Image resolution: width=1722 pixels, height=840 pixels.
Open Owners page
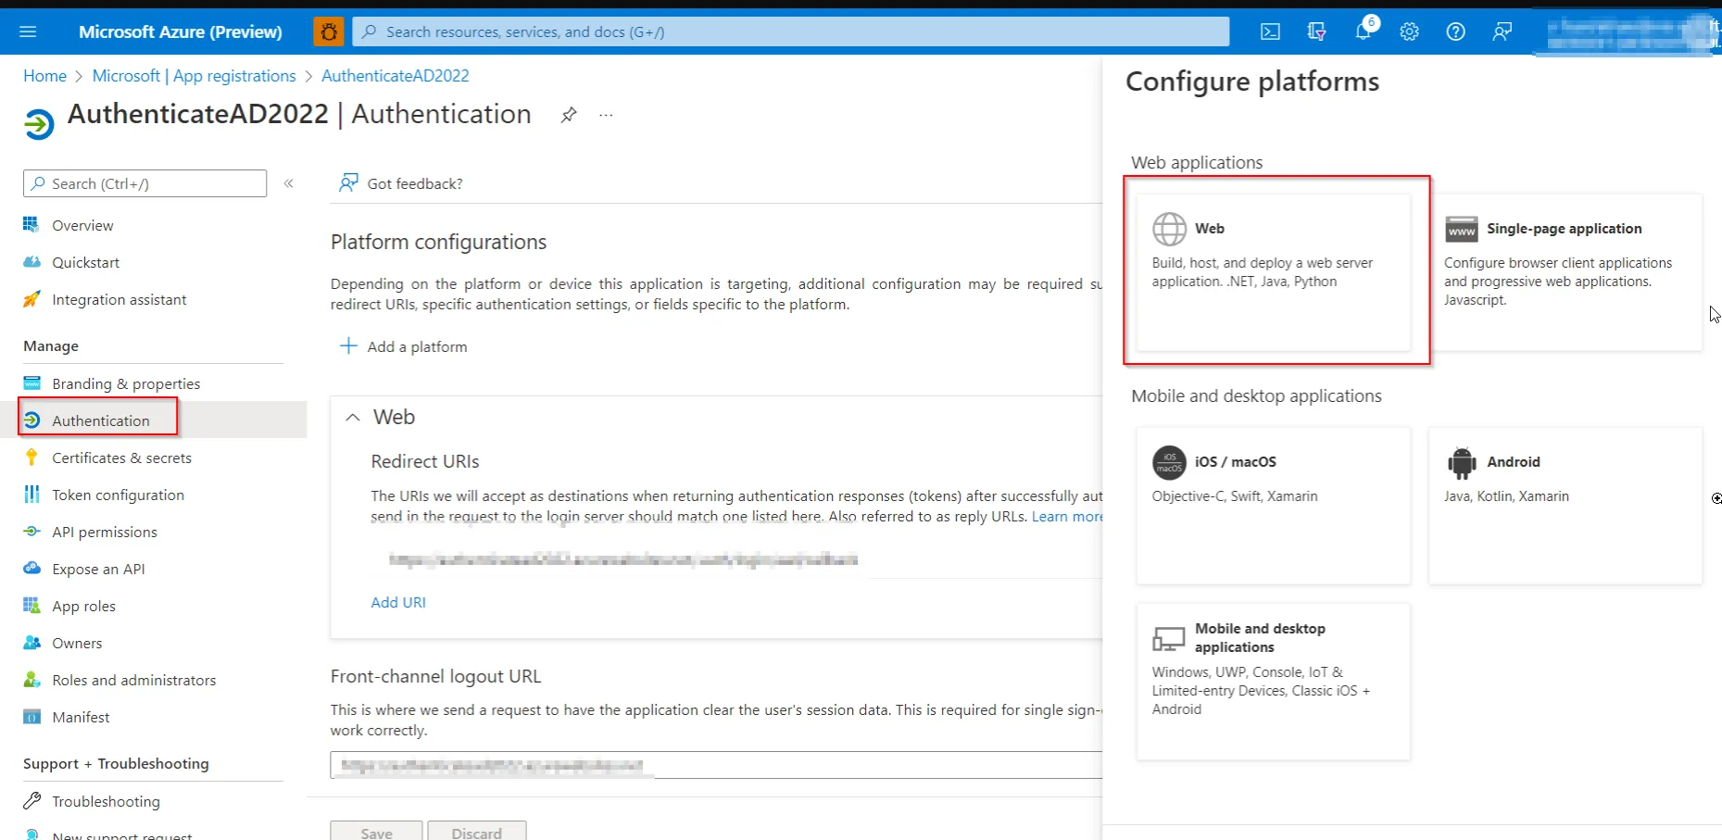[77, 643]
